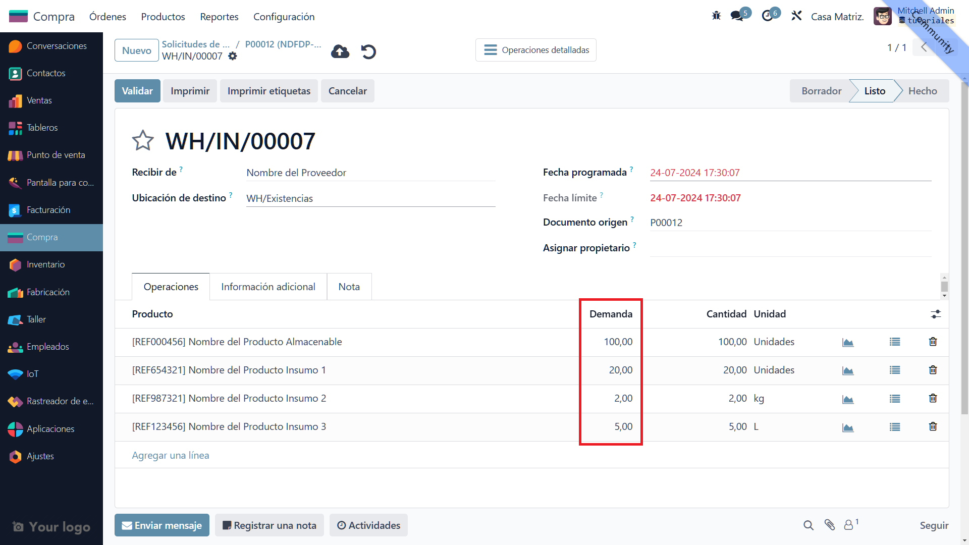Click the discard changes undo icon
Image resolution: width=969 pixels, height=545 pixels.
coord(368,51)
